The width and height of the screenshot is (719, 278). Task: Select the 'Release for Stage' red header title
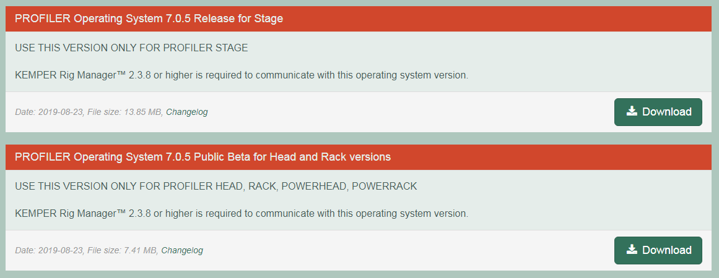click(x=149, y=19)
